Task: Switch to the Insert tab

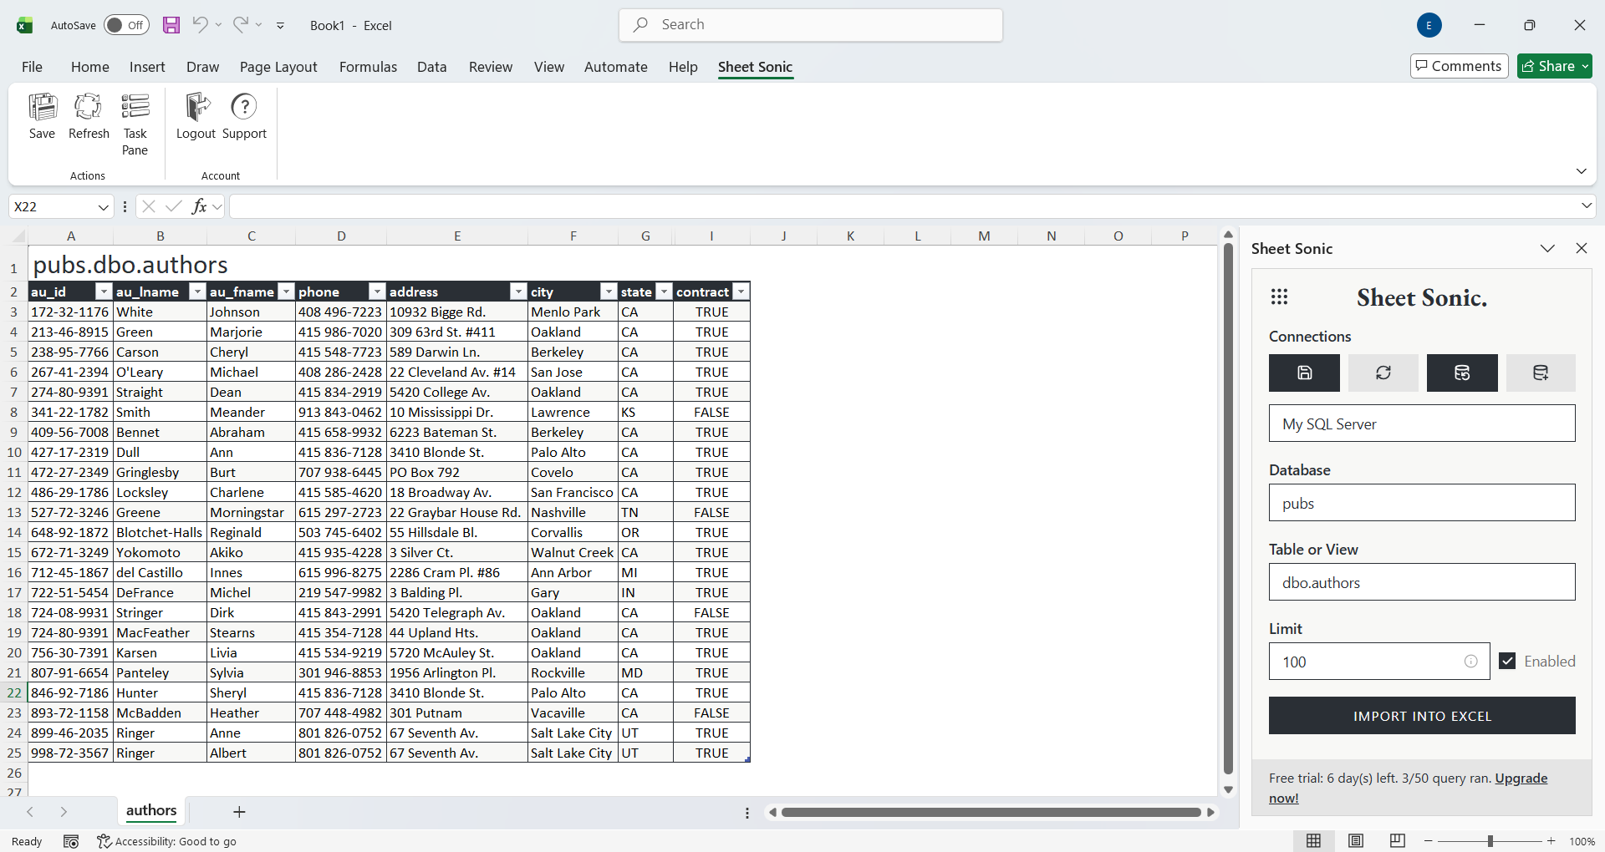Action: [x=147, y=67]
